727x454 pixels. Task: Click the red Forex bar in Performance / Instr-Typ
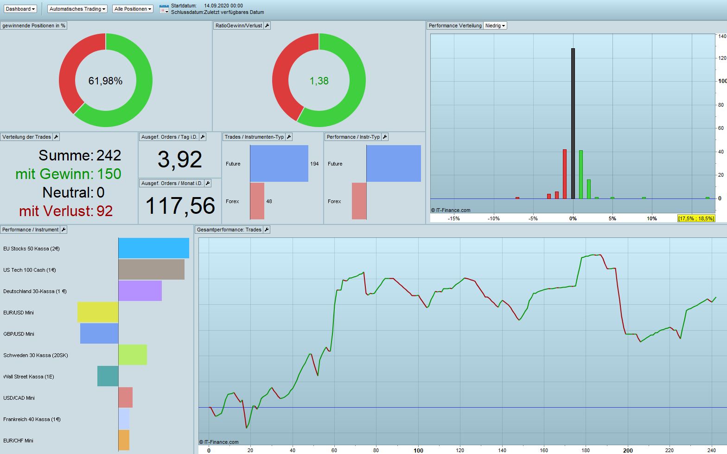pyautogui.click(x=359, y=201)
